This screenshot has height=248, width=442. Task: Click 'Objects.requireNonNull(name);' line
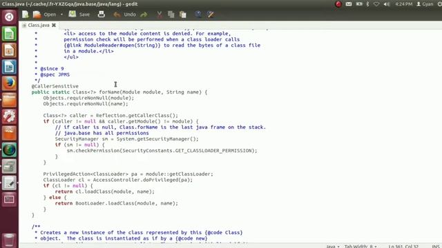pyautogui.click(x=86, y=104)
